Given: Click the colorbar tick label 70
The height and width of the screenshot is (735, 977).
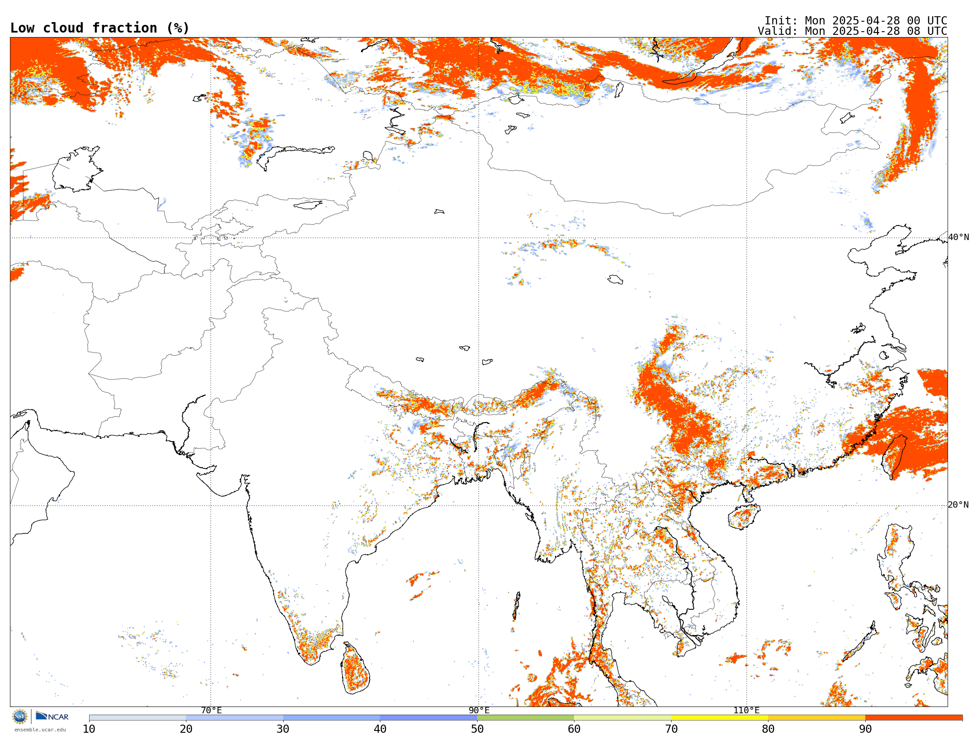Looking at the screenshot, I should tap(671, 729).
